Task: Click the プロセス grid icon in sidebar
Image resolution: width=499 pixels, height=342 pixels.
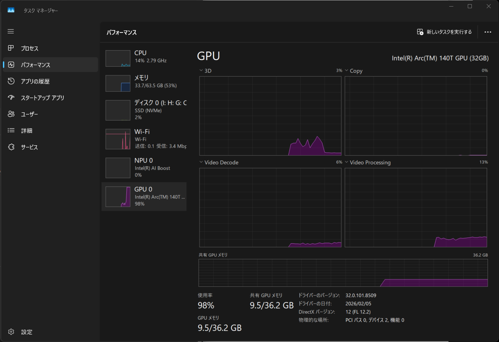Action: click(x=11, y=48)
